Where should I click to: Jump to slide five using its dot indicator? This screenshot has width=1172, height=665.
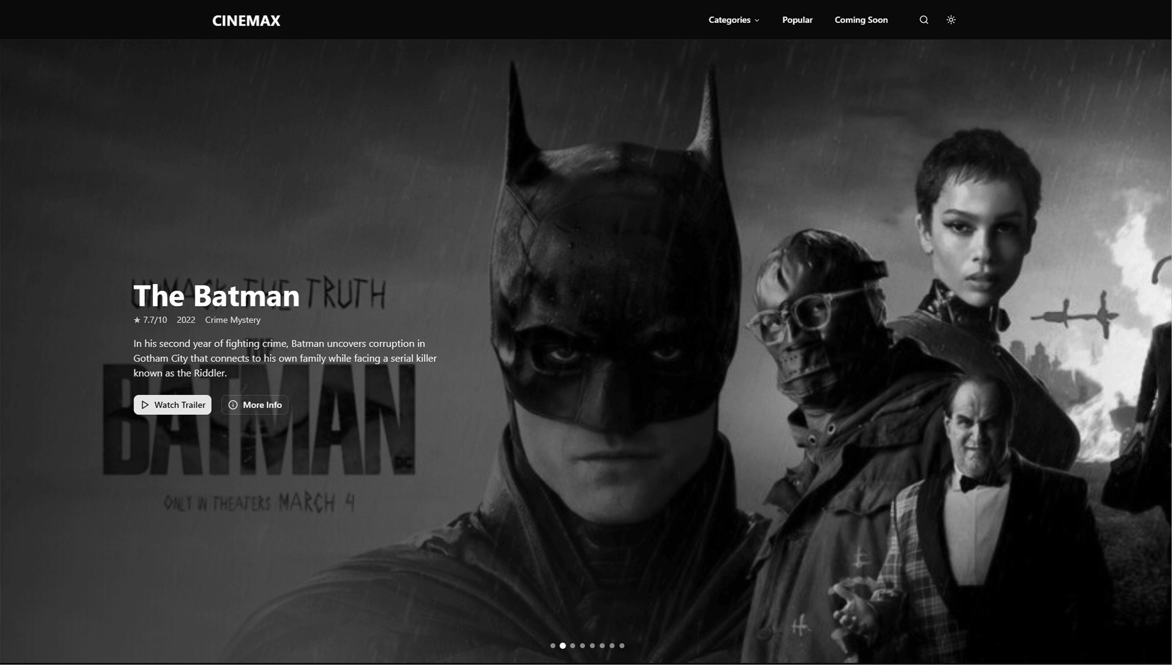point(592,645)
